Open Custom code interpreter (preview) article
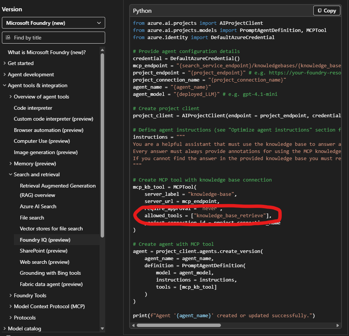 coord(53,119)
